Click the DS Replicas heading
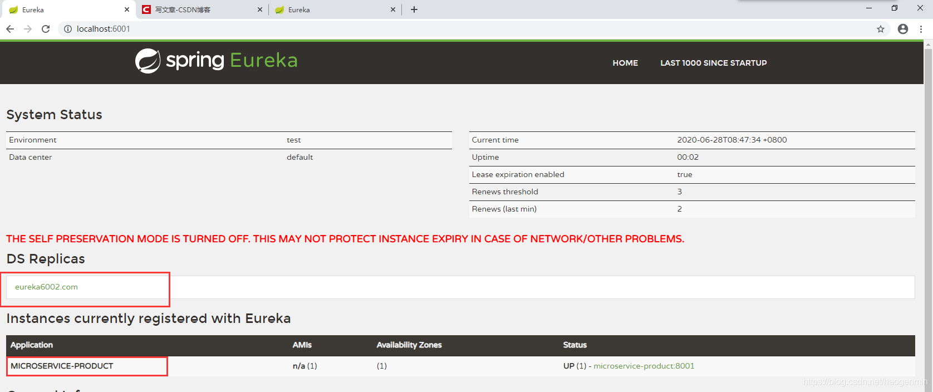This screenshot has height=392, width=933. (46, 259)
